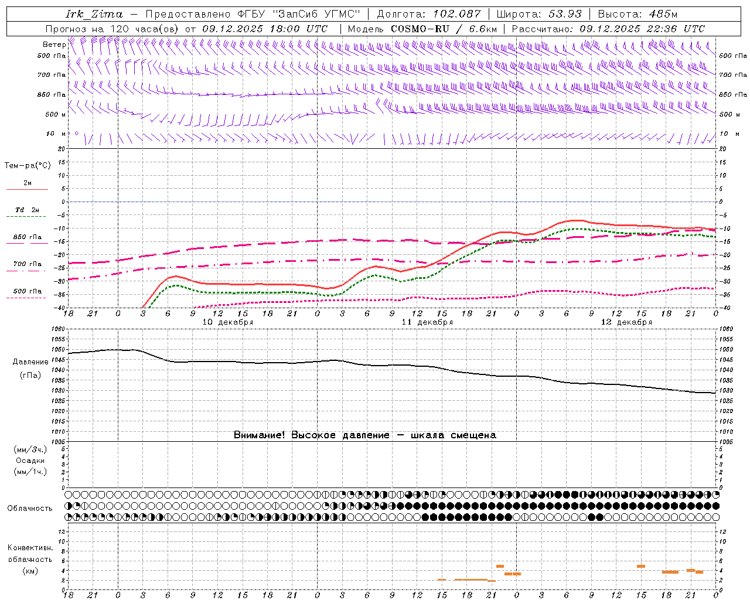Click the station name Irk_Zima in the header
The width and height of the screenshot is (750, 600).
(x=94, y=14)
